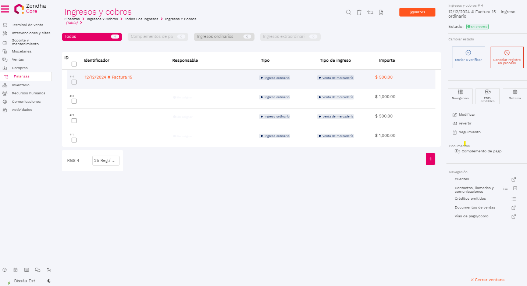Expand the PDFs emitibles options
Screen dimensions: 527x286
[487, 96]
